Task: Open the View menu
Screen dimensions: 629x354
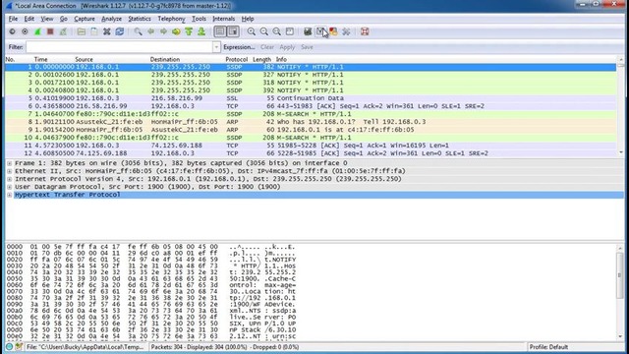Action: 47,19
